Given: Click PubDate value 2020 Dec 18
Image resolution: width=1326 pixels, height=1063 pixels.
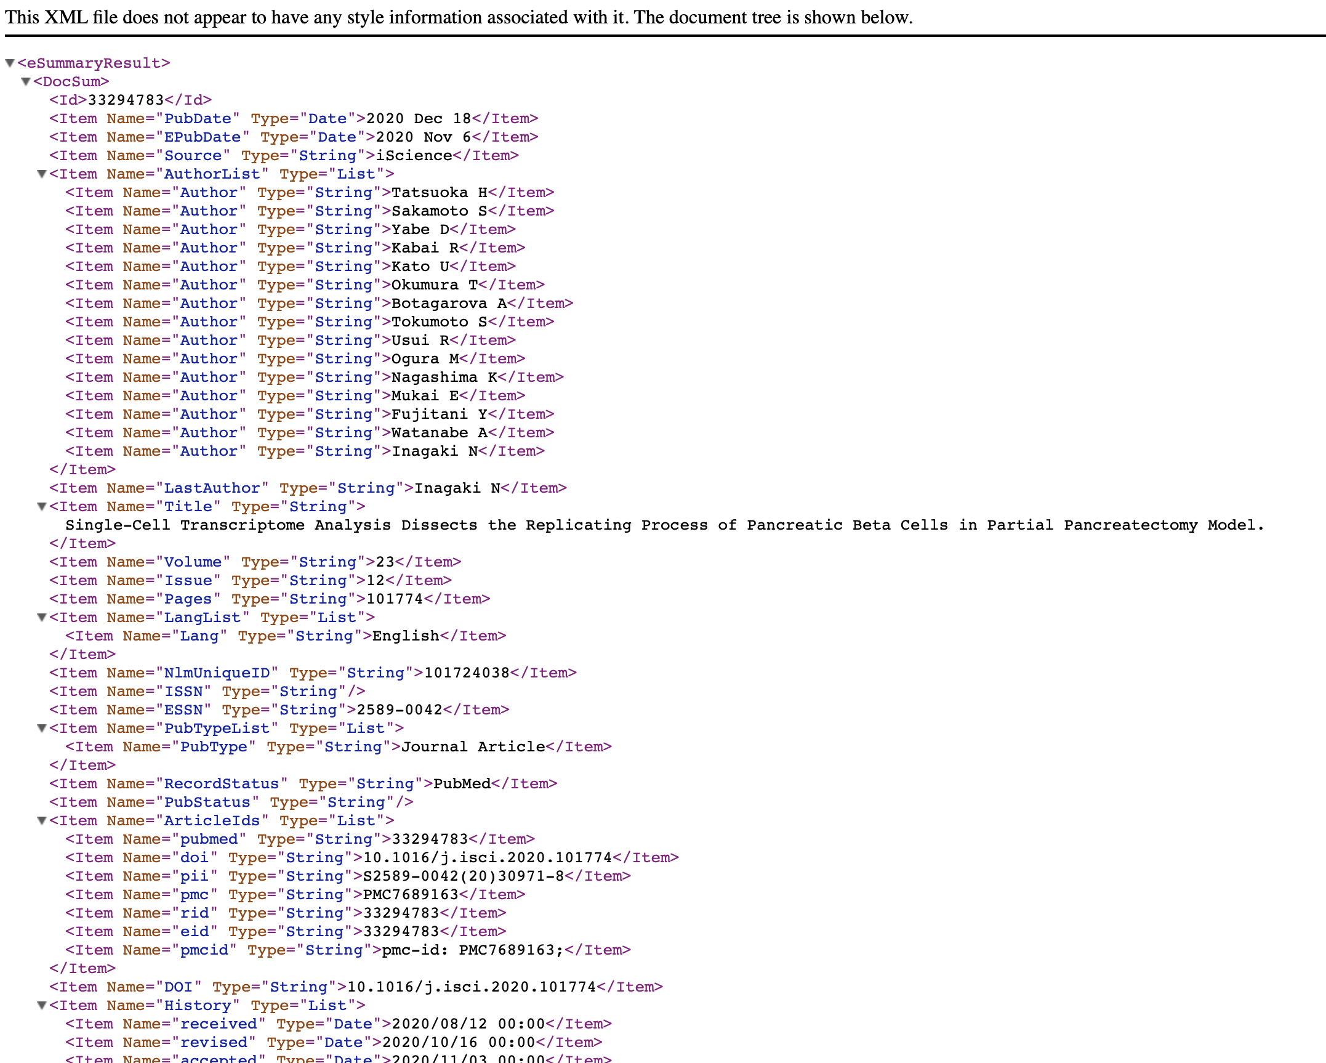Looking at the screenshot, I should (x=419, y=119).
